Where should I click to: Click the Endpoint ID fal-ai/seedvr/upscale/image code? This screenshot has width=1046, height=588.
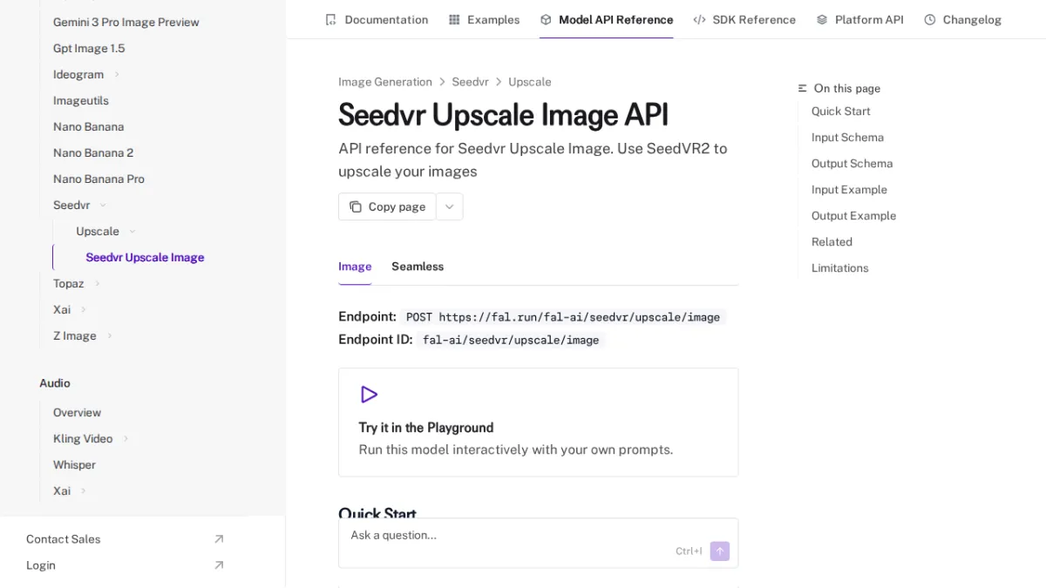tap(511, 340)
